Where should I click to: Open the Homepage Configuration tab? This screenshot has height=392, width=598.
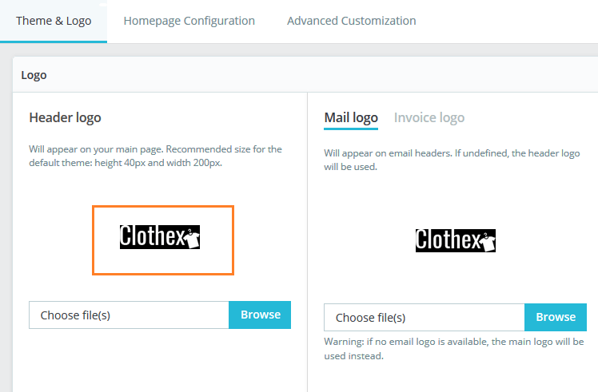pos(189,21)
